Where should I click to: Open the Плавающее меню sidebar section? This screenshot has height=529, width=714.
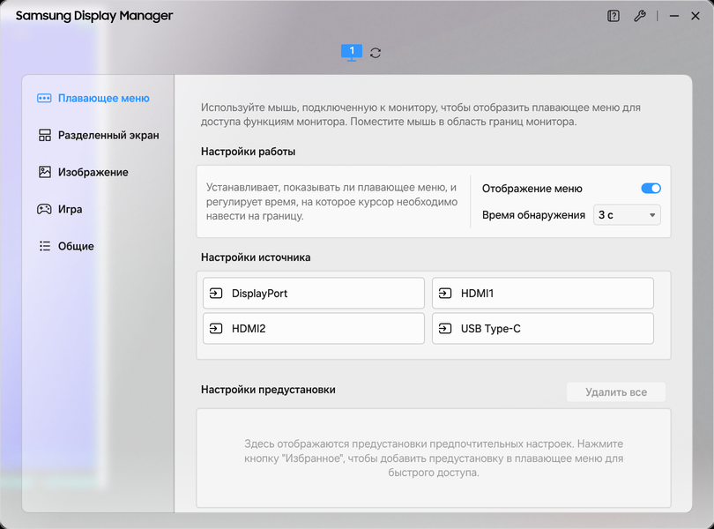[x=93, y=99]
